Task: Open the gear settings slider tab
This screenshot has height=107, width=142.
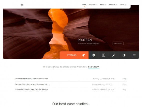Action: click(94, 55)
